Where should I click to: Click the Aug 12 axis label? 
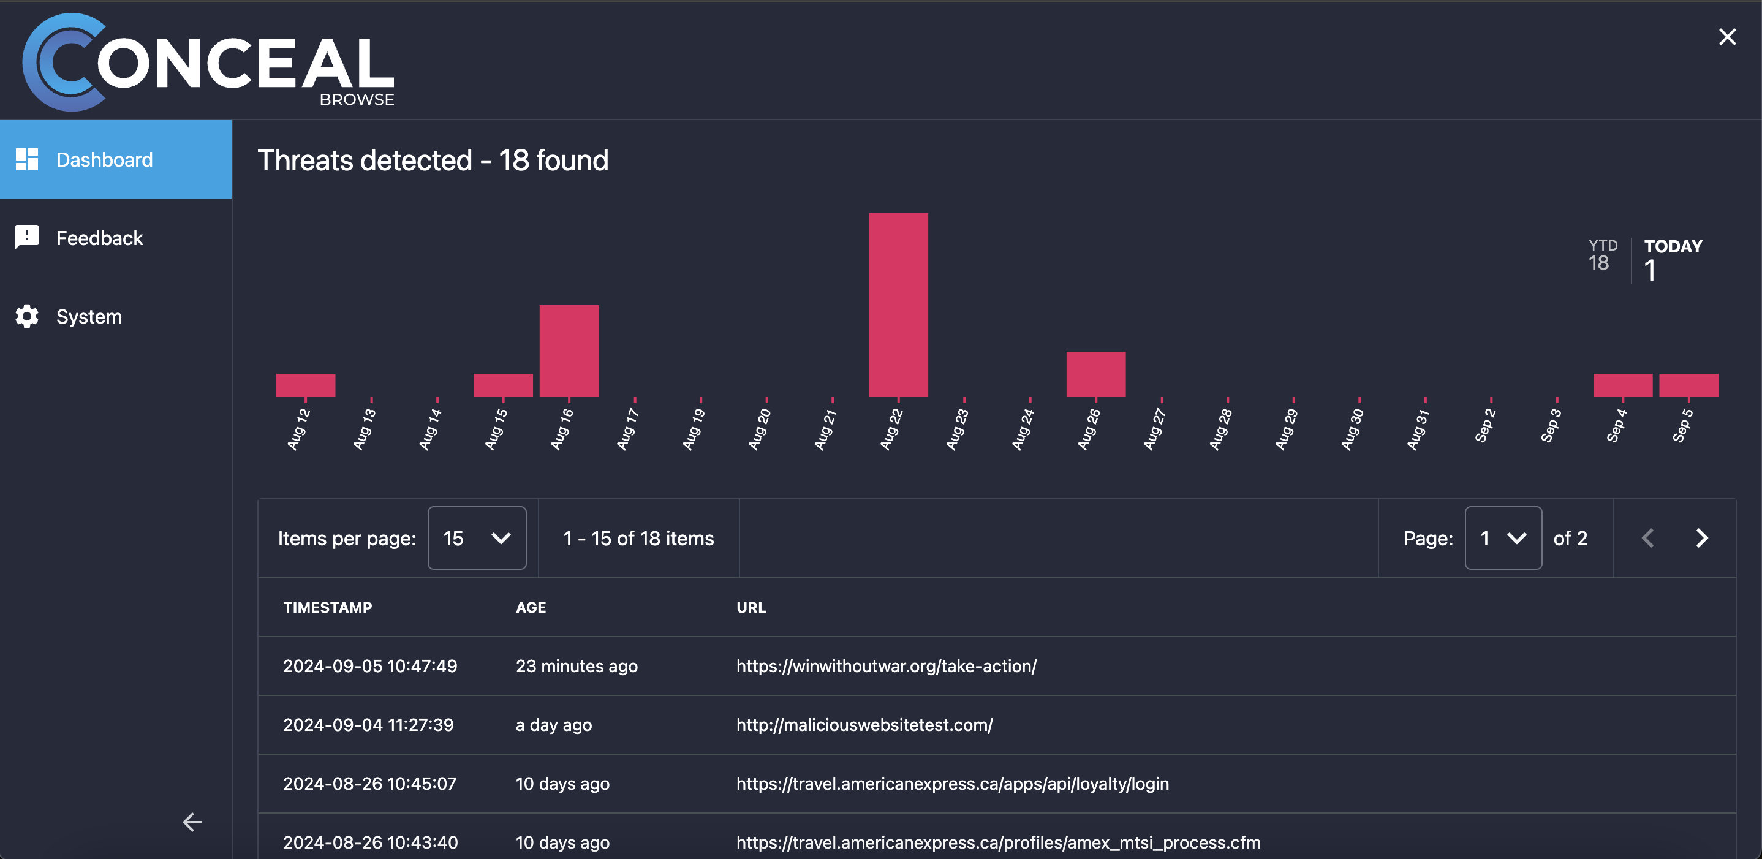click(x=299, y=430)
